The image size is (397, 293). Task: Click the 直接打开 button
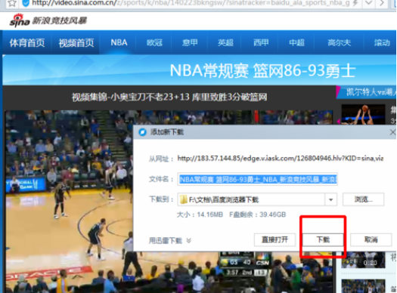pos(274,239)
